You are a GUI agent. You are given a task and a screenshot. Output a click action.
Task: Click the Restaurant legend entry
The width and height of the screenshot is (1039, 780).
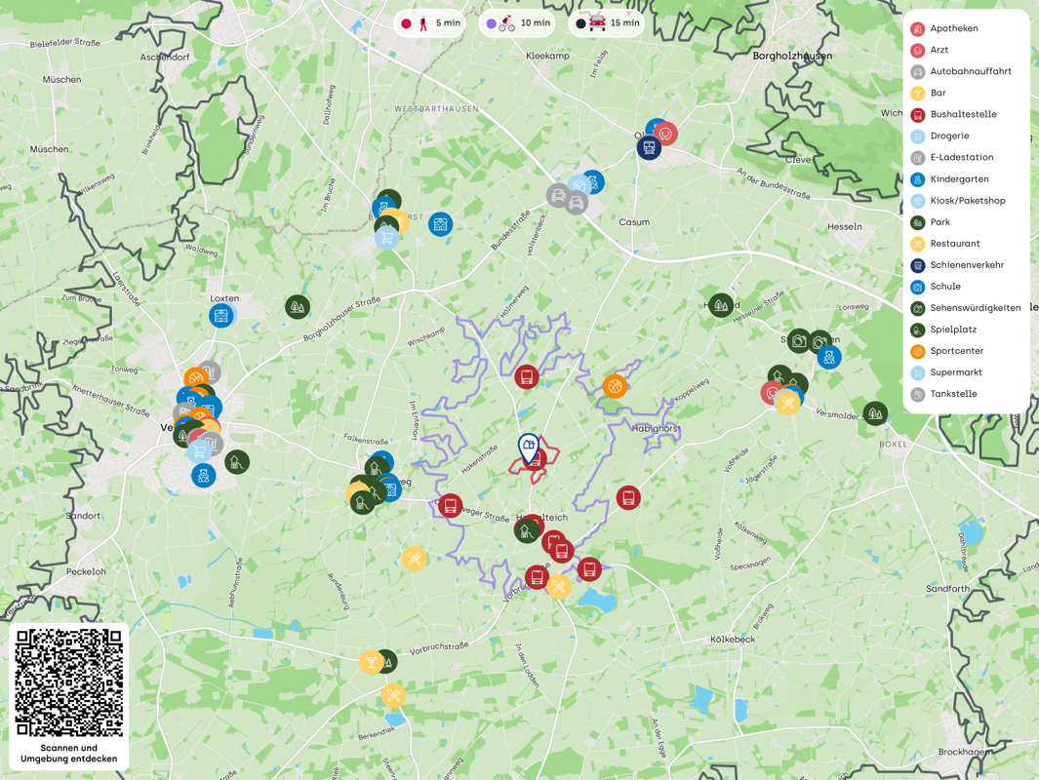coord(954,244)
